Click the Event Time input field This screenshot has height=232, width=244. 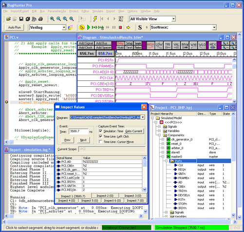(78, 131)
